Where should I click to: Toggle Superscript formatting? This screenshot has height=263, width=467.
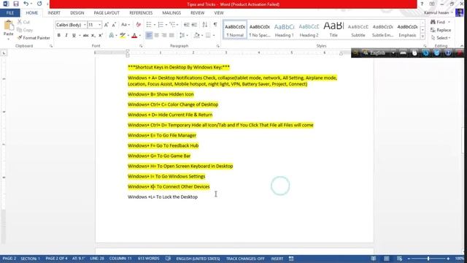(x=101, y=36)
